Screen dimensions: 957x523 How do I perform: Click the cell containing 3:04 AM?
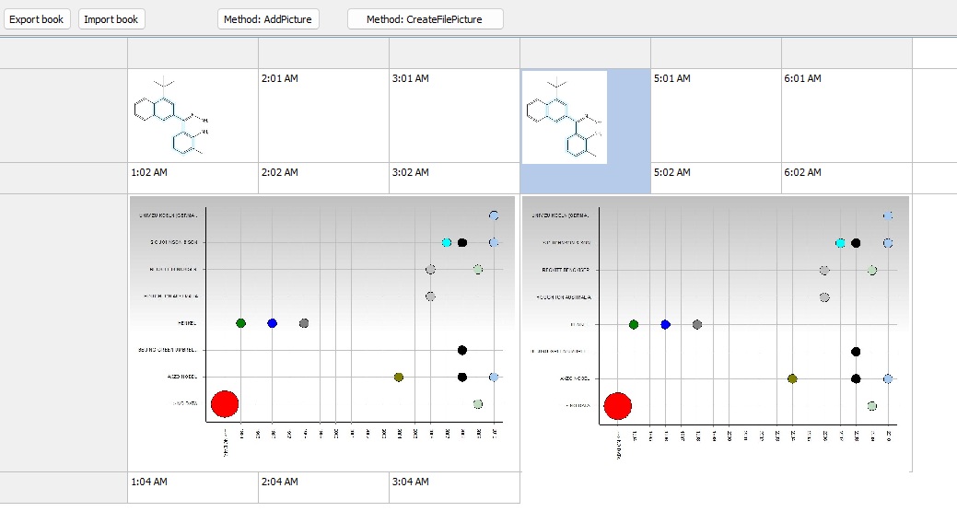click(x=454, y=488)
